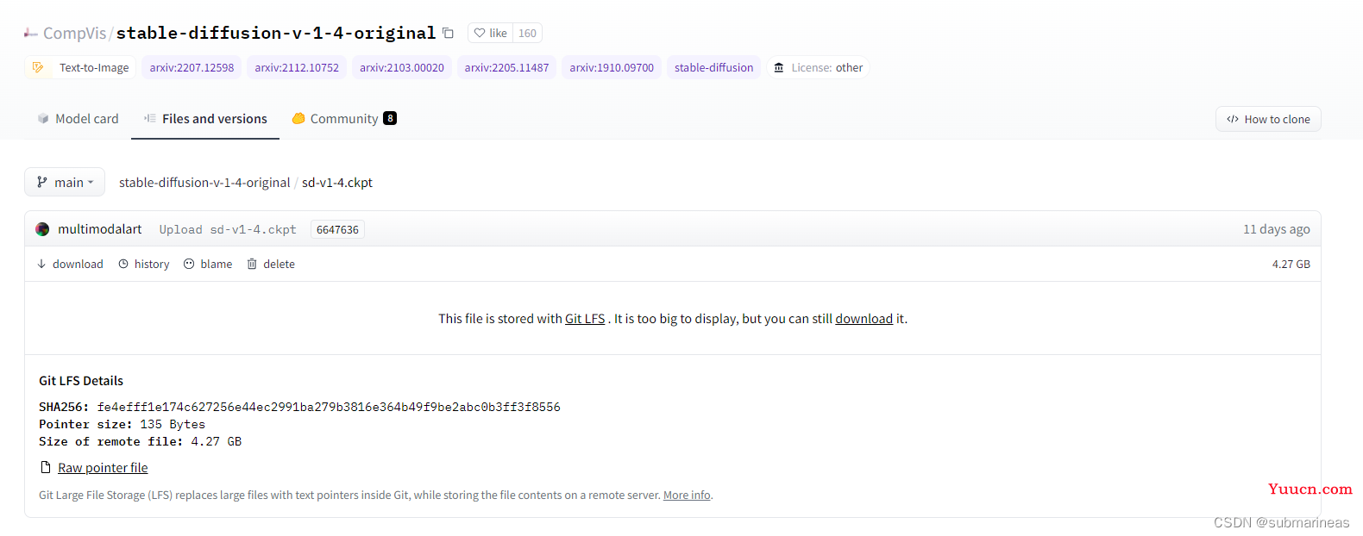Open the arxiv:2112.10752 tag
Screen dimensions: 1363x536
[297, 67]
